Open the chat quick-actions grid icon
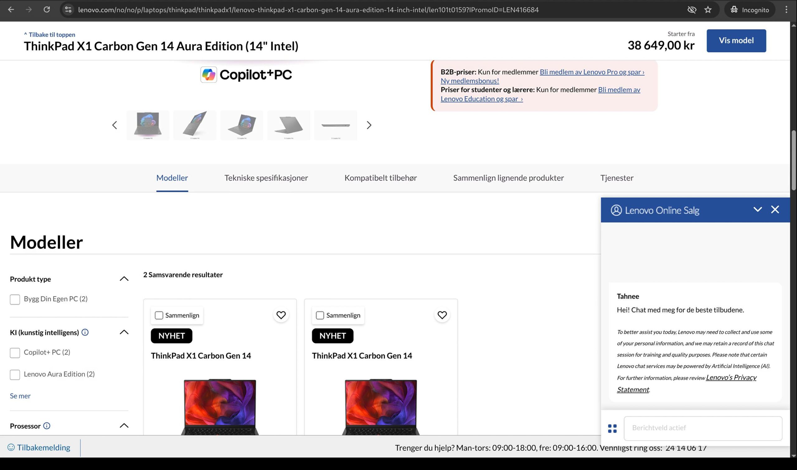 (x=612, y=429)
